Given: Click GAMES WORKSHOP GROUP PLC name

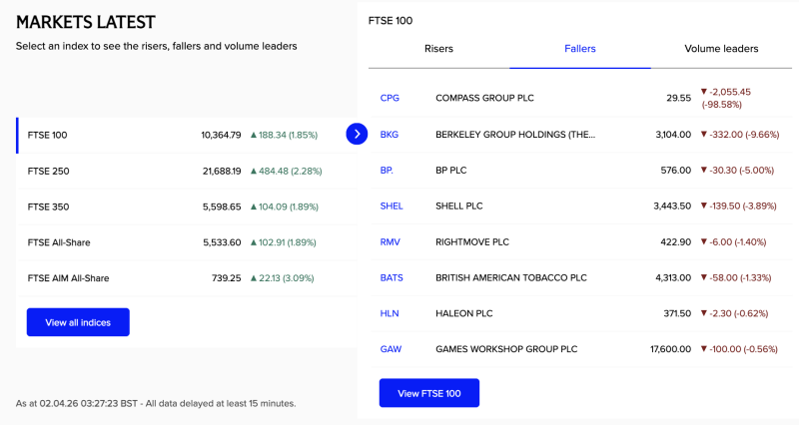Looking at the screenshot, I should (506, 348).
